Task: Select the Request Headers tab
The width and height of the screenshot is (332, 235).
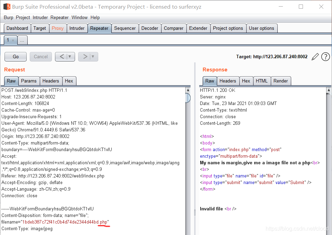Action: (50, 81)
